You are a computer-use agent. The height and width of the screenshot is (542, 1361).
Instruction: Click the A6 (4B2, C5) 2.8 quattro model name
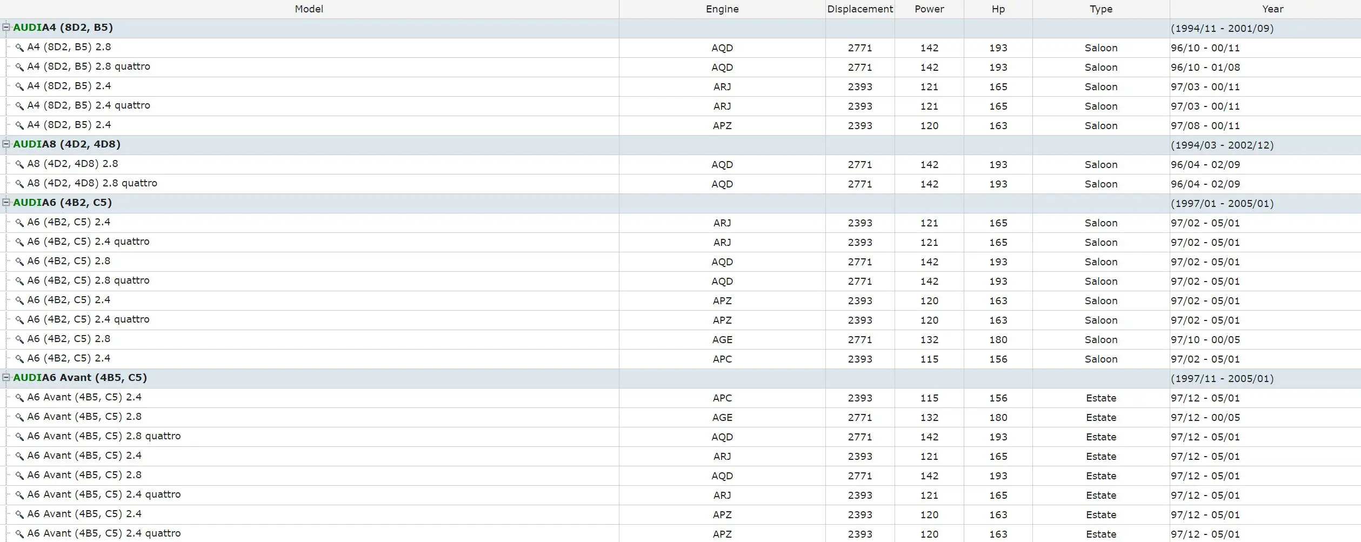89,280
